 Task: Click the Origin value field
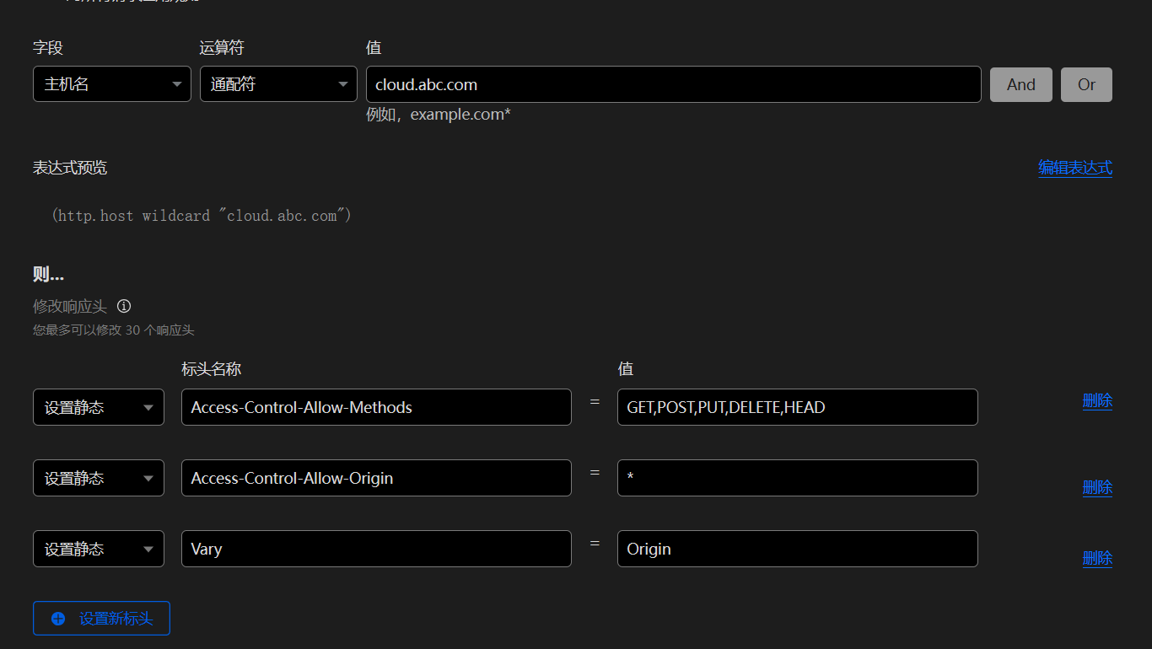pos(798,549)
